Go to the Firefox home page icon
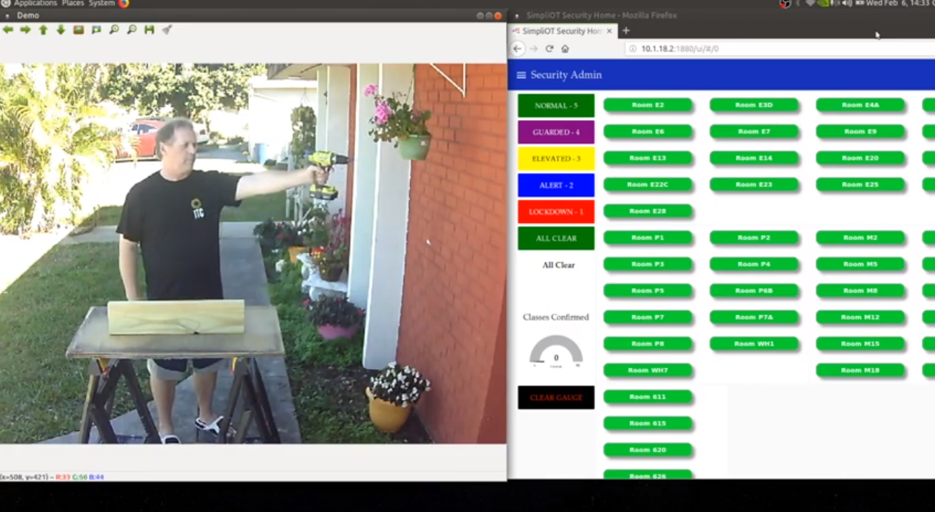The image size is (935, 512). 565,49
